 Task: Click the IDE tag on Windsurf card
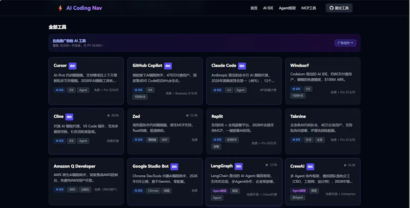pos(308,89)
